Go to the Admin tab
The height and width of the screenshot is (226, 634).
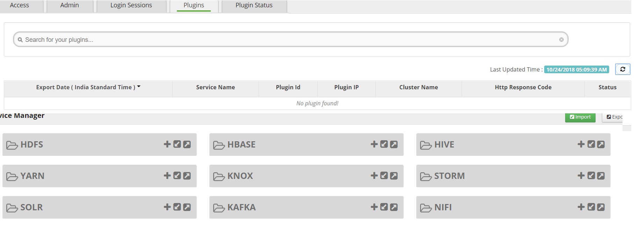tap(70, 6)
